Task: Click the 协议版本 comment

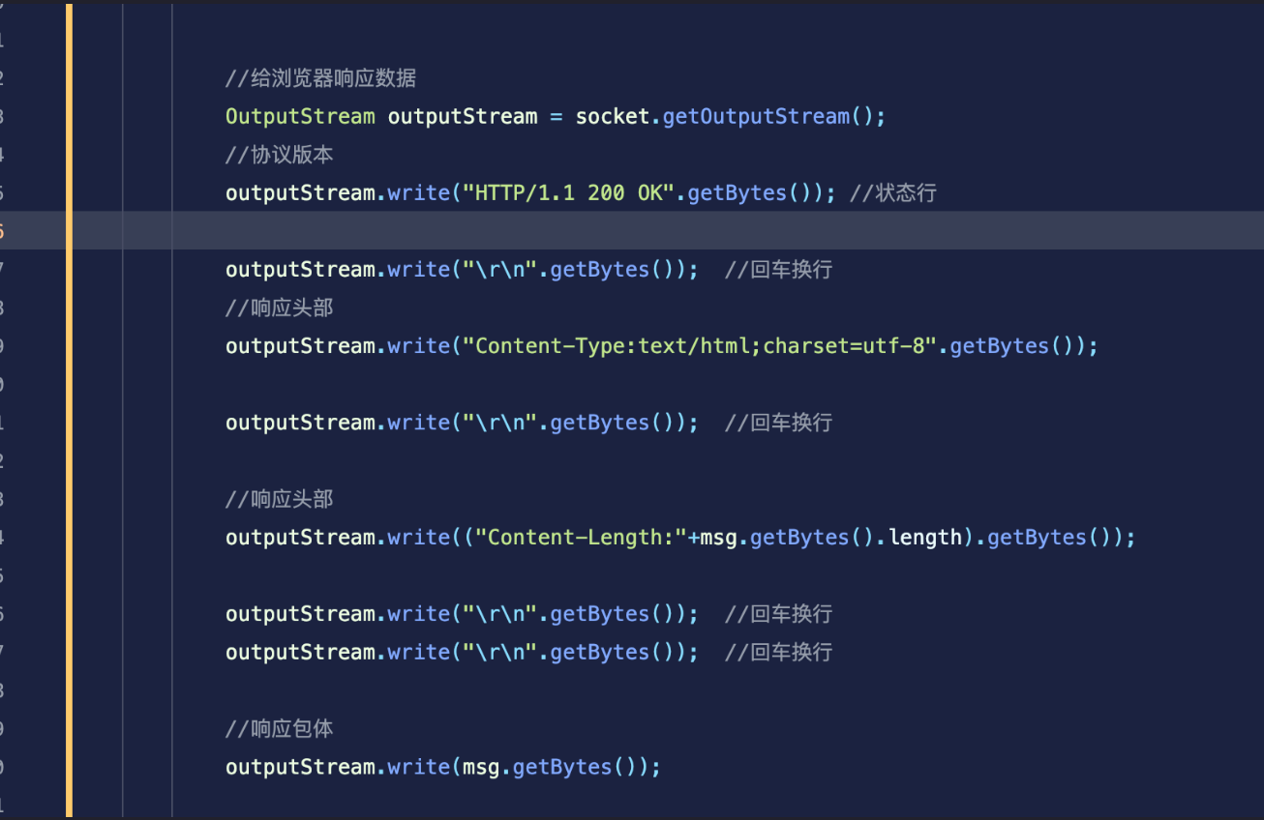Action: click(x=280, y=154)
